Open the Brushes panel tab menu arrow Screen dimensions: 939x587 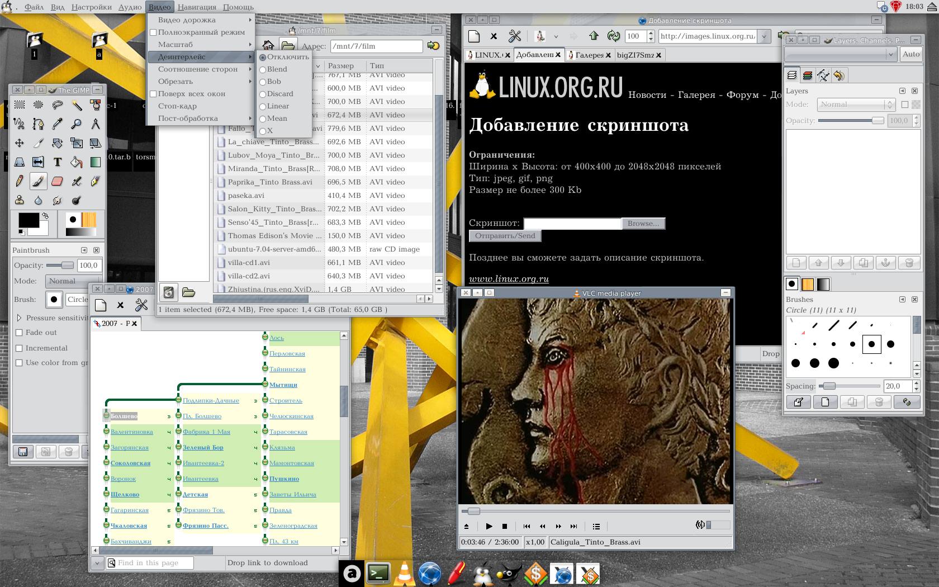coord(902,299)
